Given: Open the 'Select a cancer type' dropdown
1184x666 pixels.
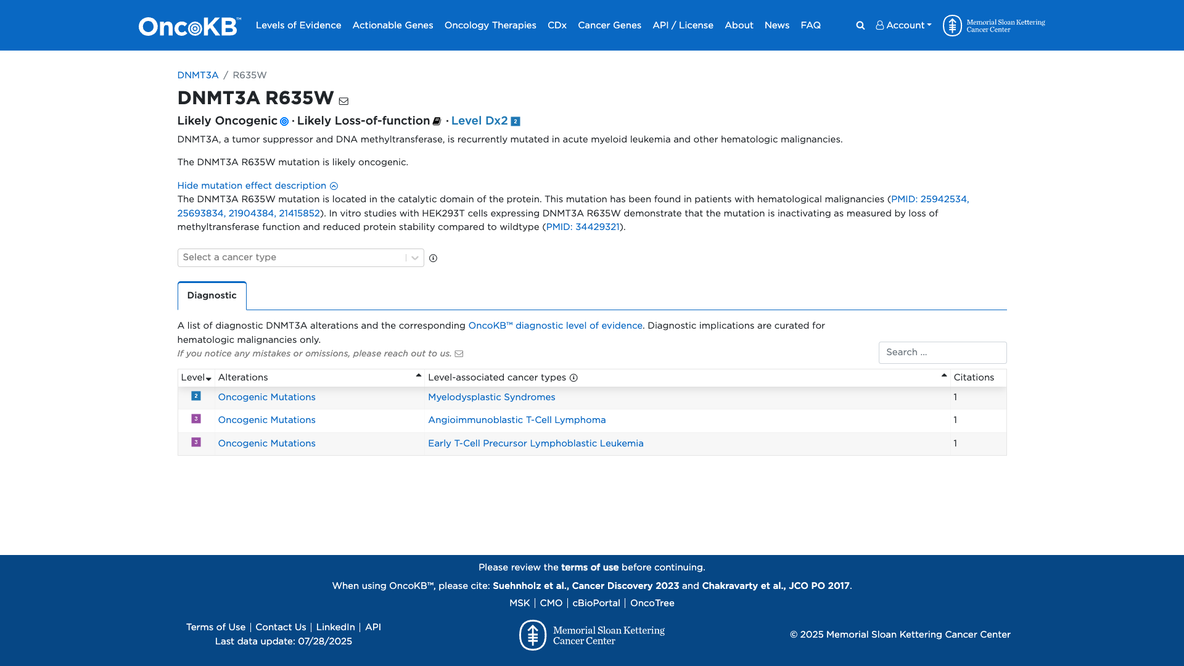Looking at the screenshot, I should click(x=300, y=258).
